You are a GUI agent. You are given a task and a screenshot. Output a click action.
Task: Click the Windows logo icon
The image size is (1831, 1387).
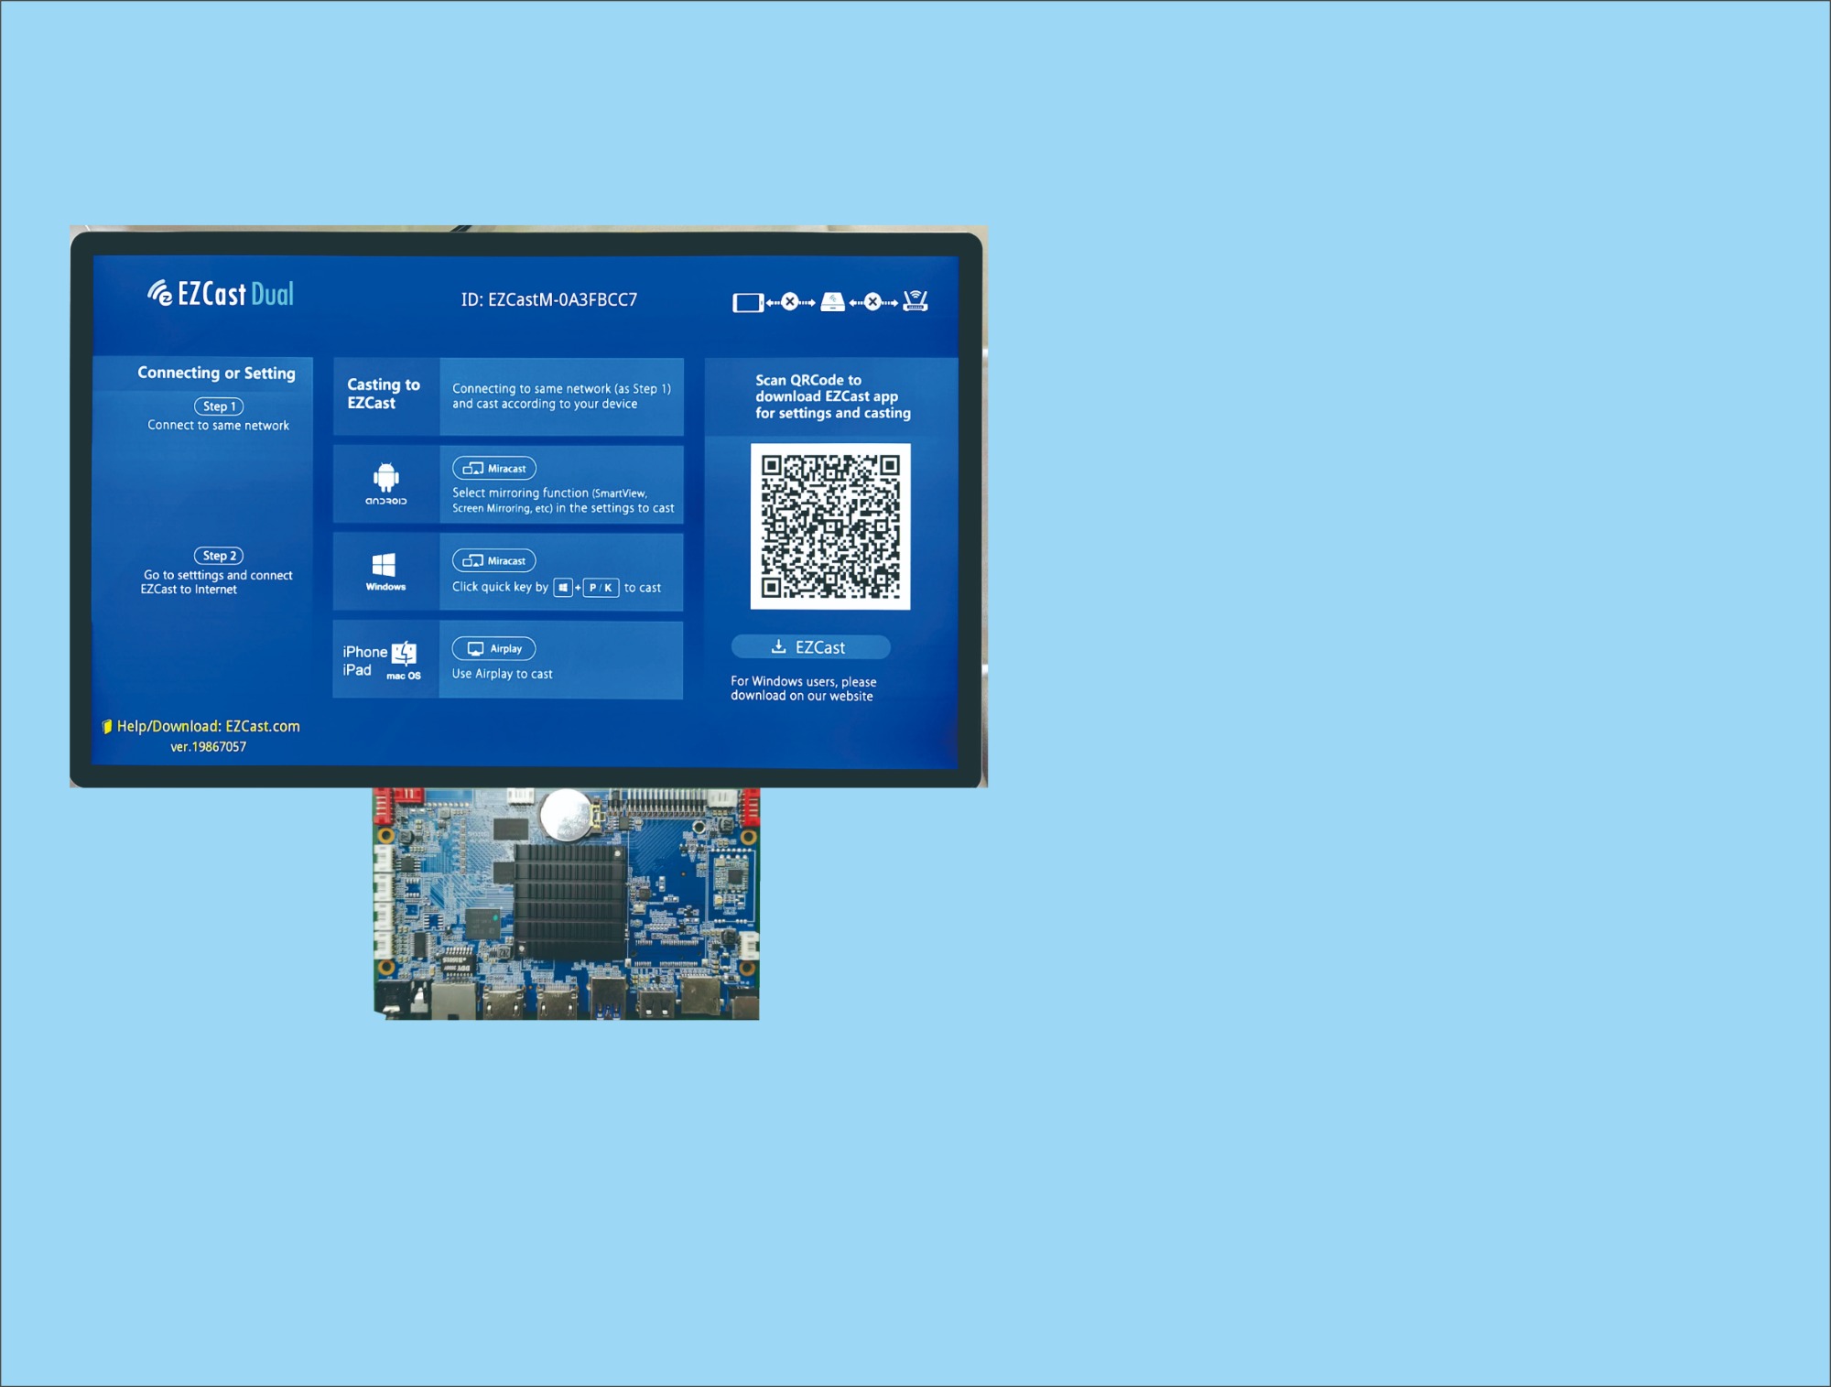tap(385, 565)
